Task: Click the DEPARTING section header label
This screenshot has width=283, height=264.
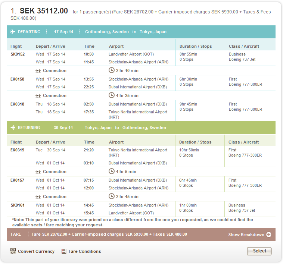Action: [29, 32]
